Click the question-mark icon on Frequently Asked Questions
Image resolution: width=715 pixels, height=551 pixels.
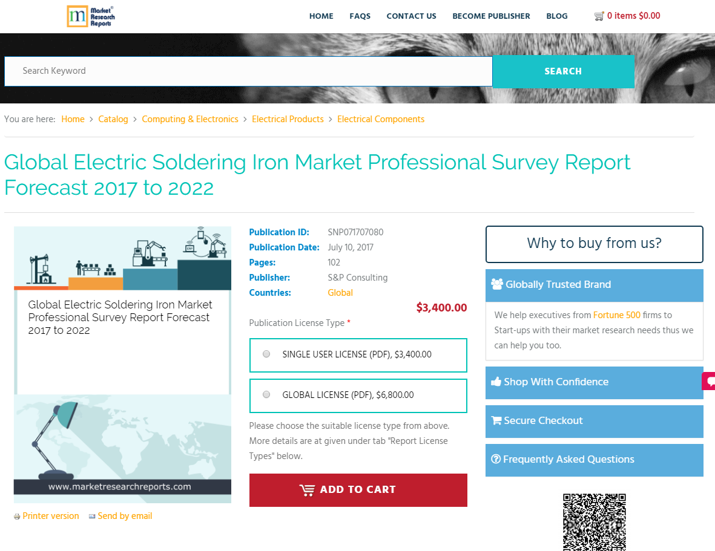click(498, 460)
